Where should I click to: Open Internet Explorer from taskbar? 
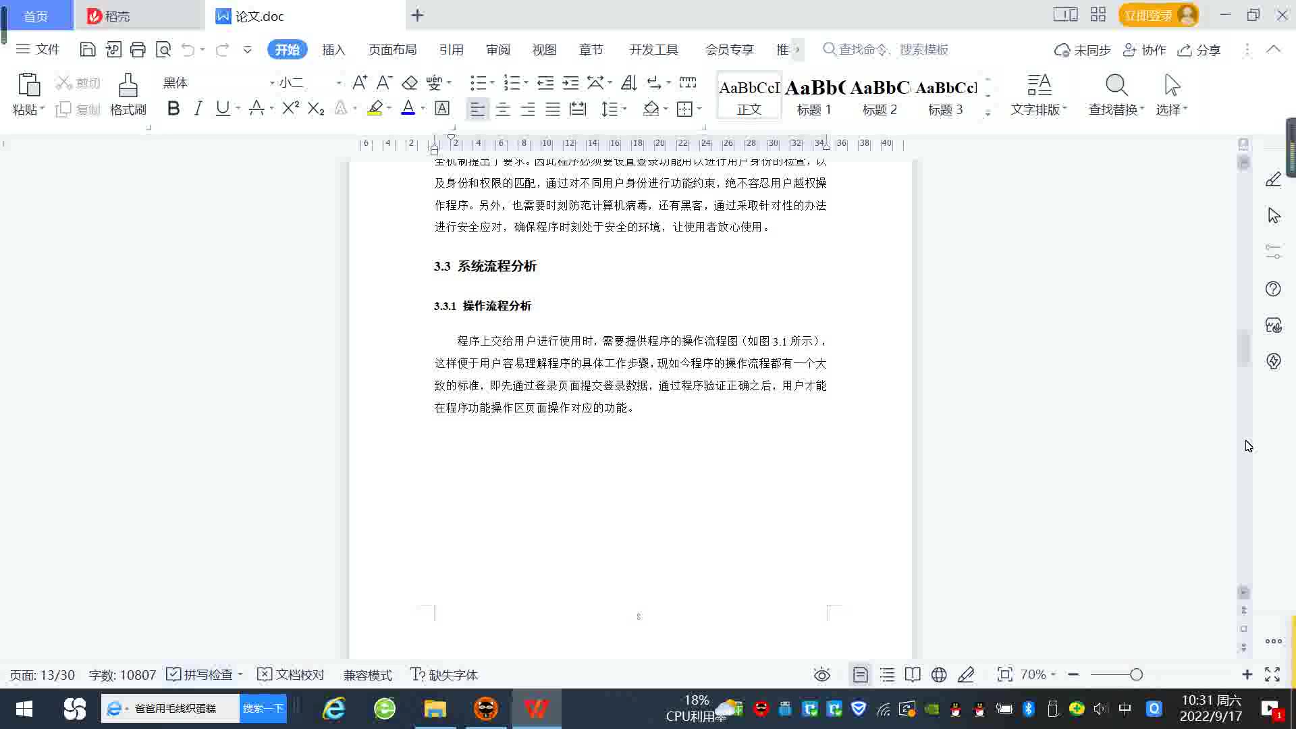(x=334, y=709)
